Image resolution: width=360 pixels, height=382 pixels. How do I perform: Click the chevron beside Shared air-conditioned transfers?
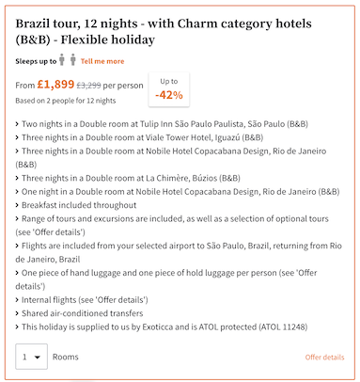(x=17, y=313)
